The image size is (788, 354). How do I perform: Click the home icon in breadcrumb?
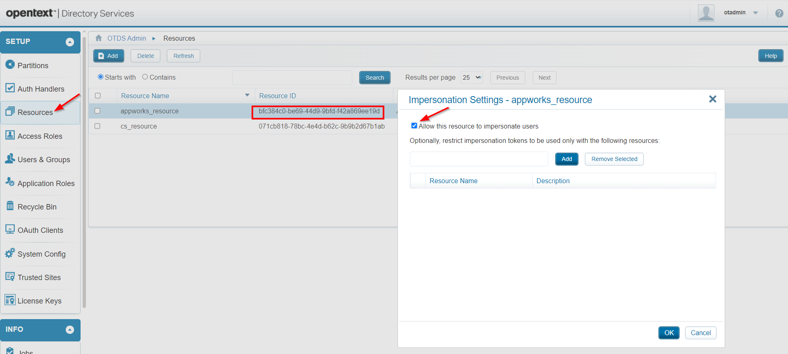coord(99,38)
